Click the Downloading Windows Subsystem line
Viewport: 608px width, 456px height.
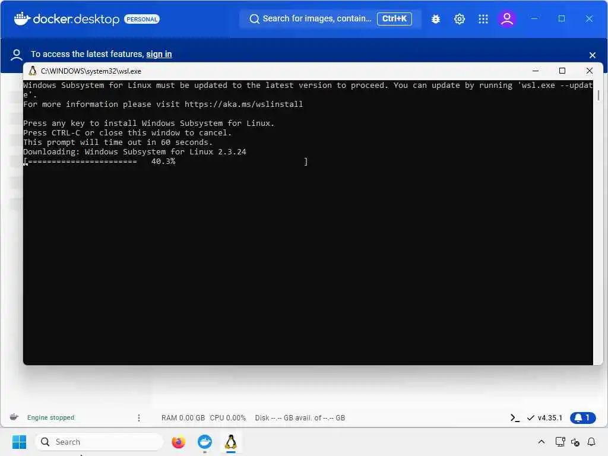click(x=135, y=151)
